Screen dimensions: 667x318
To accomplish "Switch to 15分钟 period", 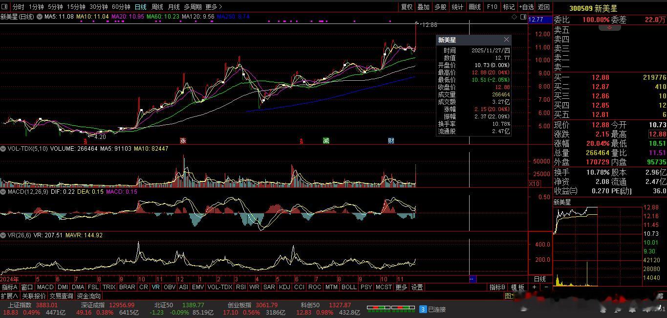I will tap(76, 7).
